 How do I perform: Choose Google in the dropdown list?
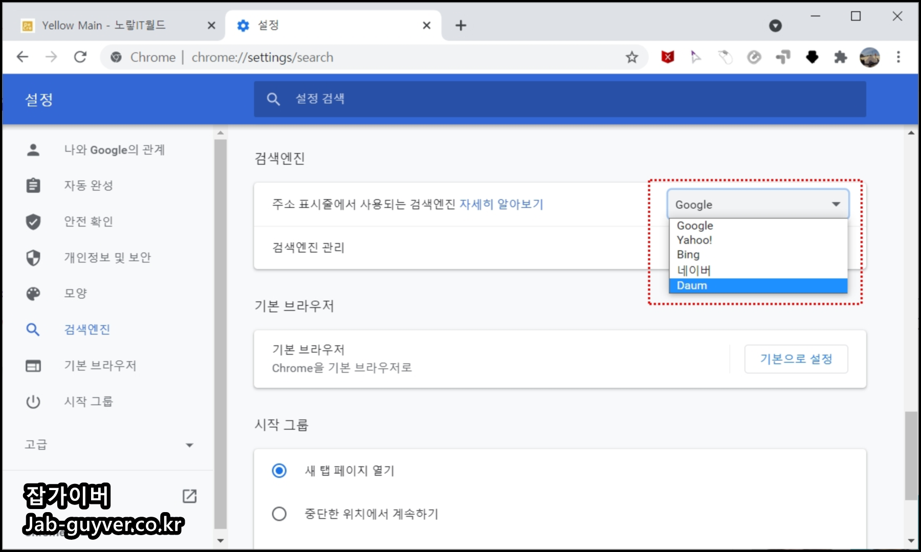click(x=758, y=226)
